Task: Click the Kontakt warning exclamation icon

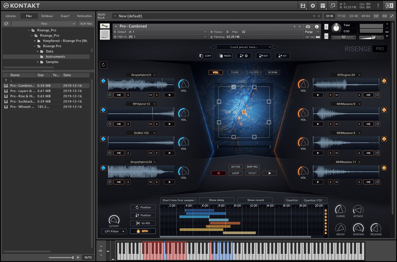Action: (x=378, y=6)
